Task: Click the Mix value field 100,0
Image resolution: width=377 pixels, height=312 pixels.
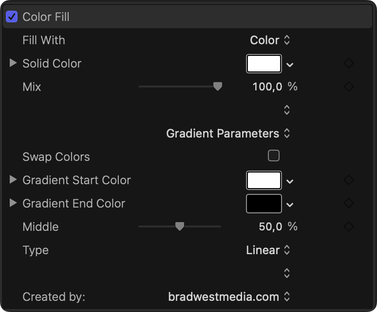Action: pos(267,87)
